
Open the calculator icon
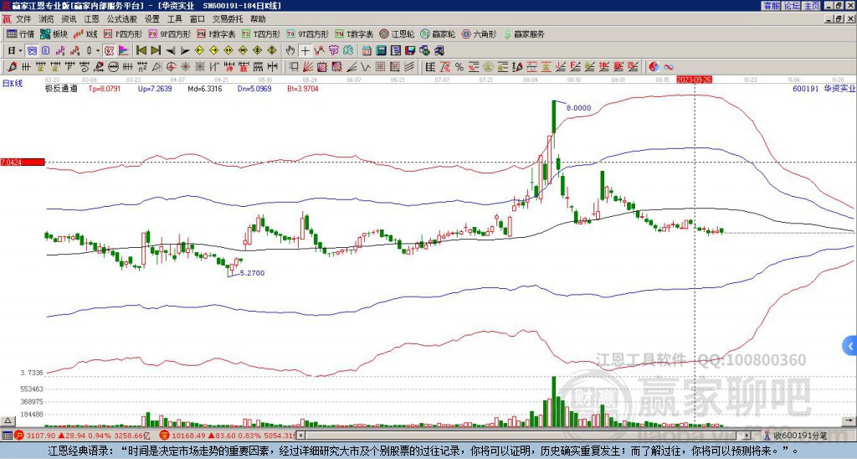(x=381, y=51)
